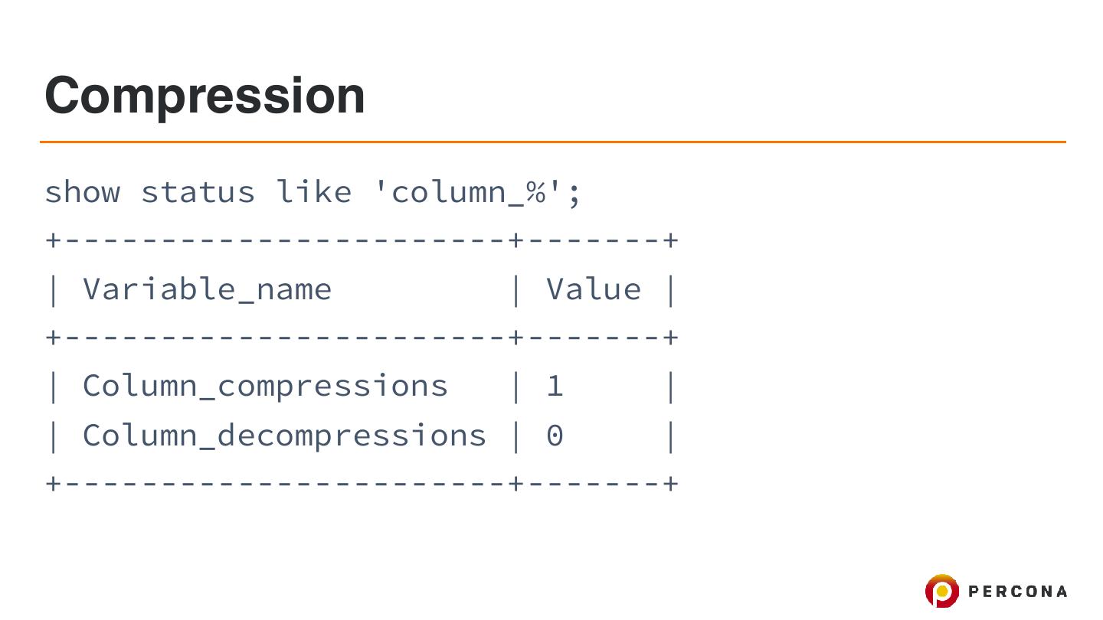The width and height of the screenshot is (1103, 620).
Task: Click the Value column header
Action: pyautogui.click(x=594, y=289)
